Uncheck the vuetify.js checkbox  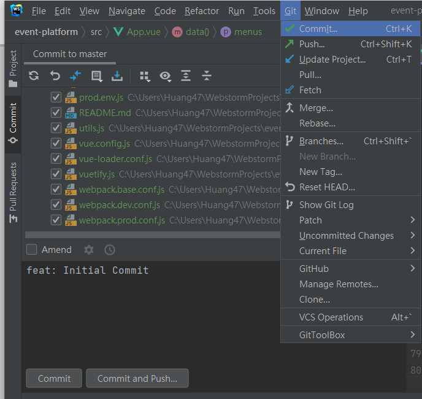point(56,174)
